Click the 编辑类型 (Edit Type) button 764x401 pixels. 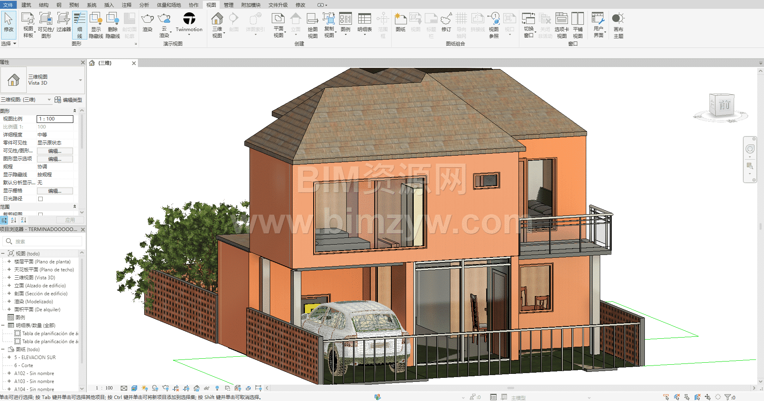(69, 100)
